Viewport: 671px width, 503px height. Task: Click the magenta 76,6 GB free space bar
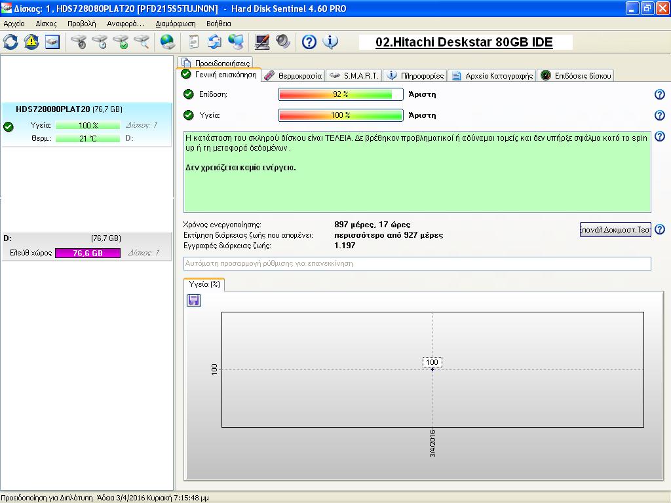point(88,253)
